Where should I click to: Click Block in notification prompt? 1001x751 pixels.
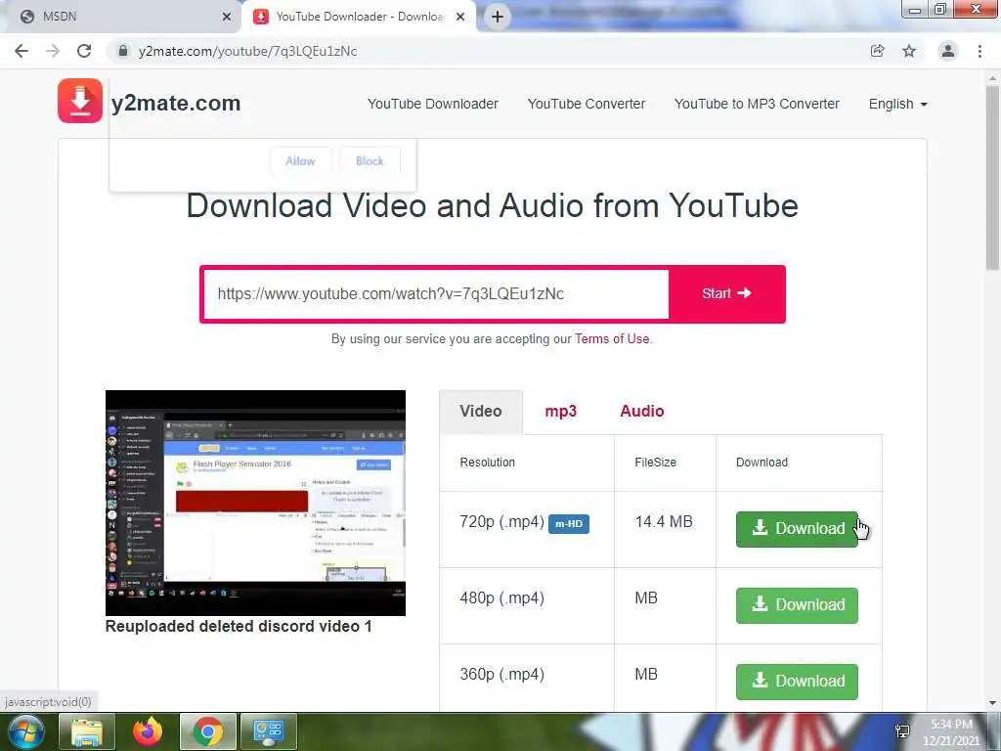[370, 161]
